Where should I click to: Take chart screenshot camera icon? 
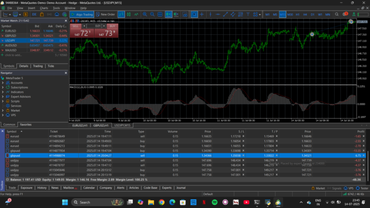coord(185,14)
